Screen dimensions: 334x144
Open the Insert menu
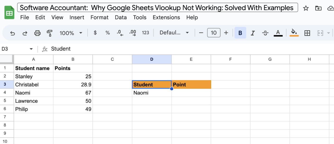[77, 17]
